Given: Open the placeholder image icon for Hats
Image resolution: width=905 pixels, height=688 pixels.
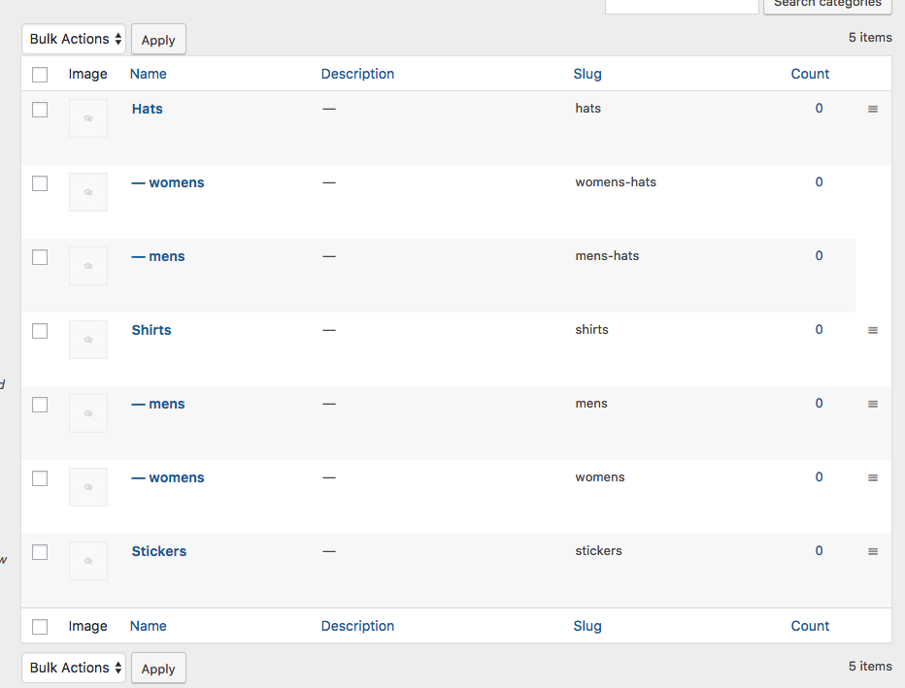Looking at the screenshot, I should point(87,117).
